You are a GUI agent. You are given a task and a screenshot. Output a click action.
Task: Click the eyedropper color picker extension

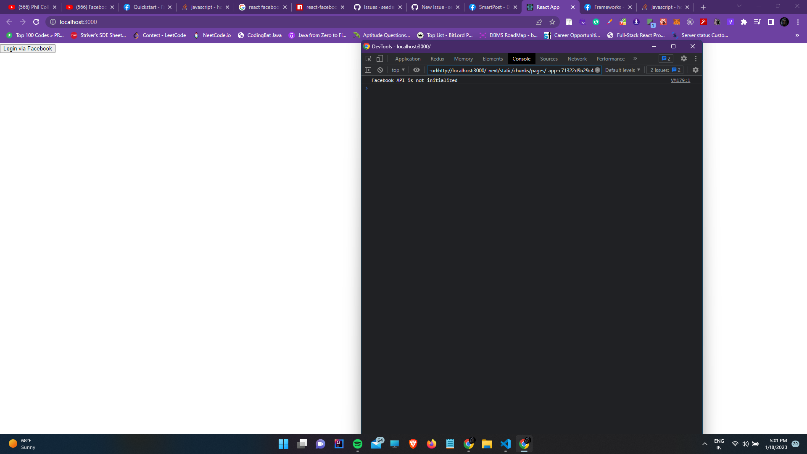point(609,22)
